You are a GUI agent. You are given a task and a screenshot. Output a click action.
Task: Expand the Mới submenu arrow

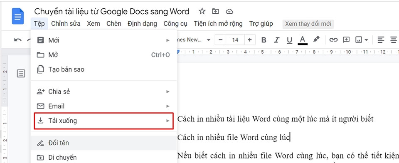point(167,40)
